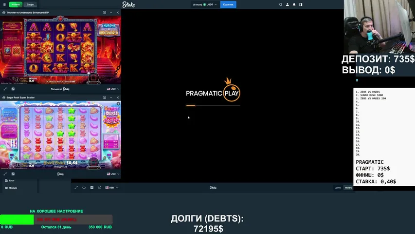Screen dimensions: 415x234
Task: Open the user profile icon
Action: point(288,4)
